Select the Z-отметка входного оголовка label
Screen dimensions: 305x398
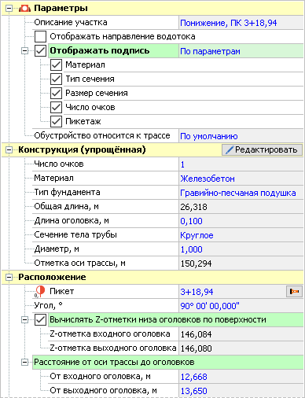click(x=110, y=334)
